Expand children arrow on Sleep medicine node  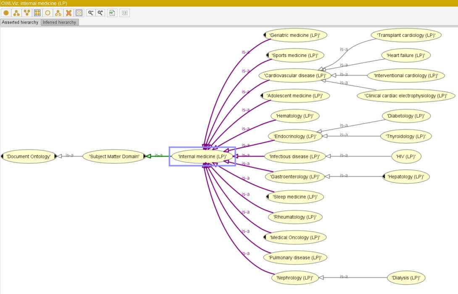(268, 197)
